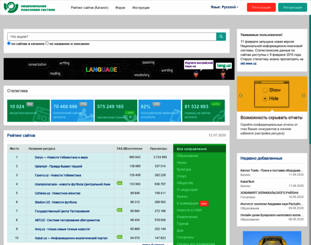This screenshot has width=311, height=245.
Task: Open Институт зоологии Академии наук entry
Action: [x=272, y=204]
